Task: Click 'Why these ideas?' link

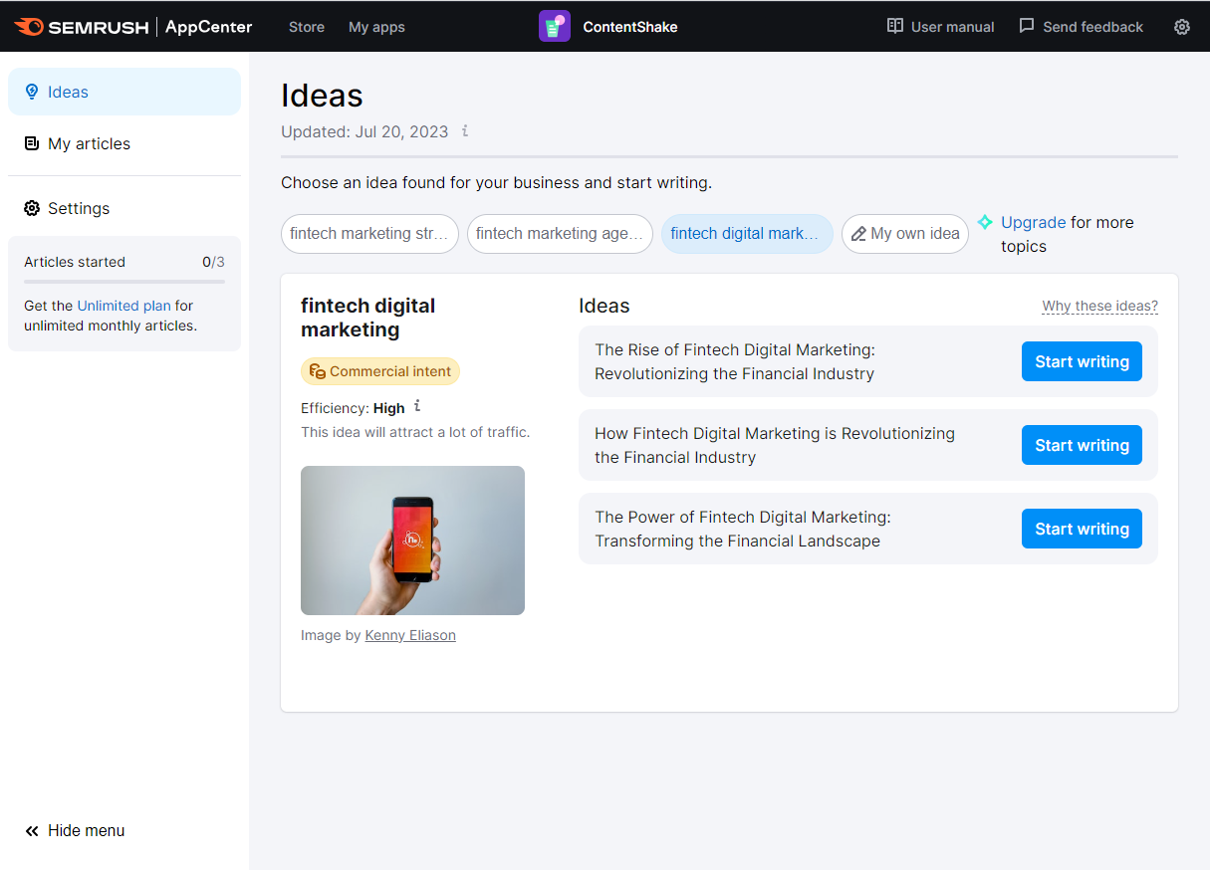Action: click(1100, 306)
